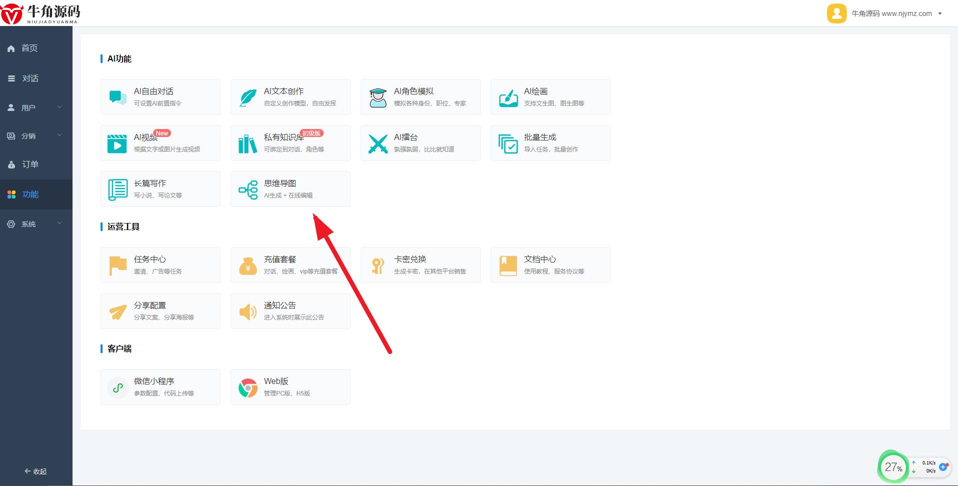The height and width of the screenshot is (486, 958).
Task: Select 功能 in the sidebar
Action: coord(36,194)
